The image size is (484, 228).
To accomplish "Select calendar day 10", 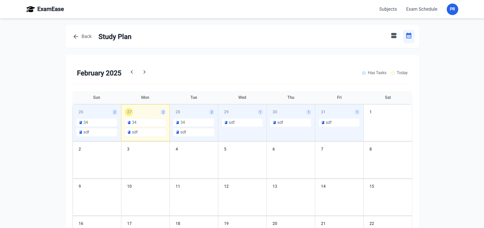I will pyautogui.click(x=145, y=197).
